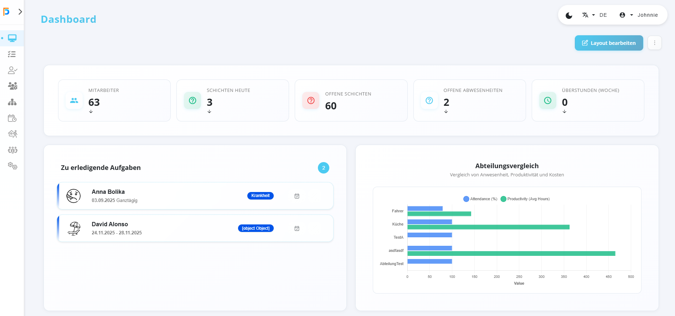Open the Dashboard monitor icon in sidebar
675x316 pixels.
[x=12, y=38]
